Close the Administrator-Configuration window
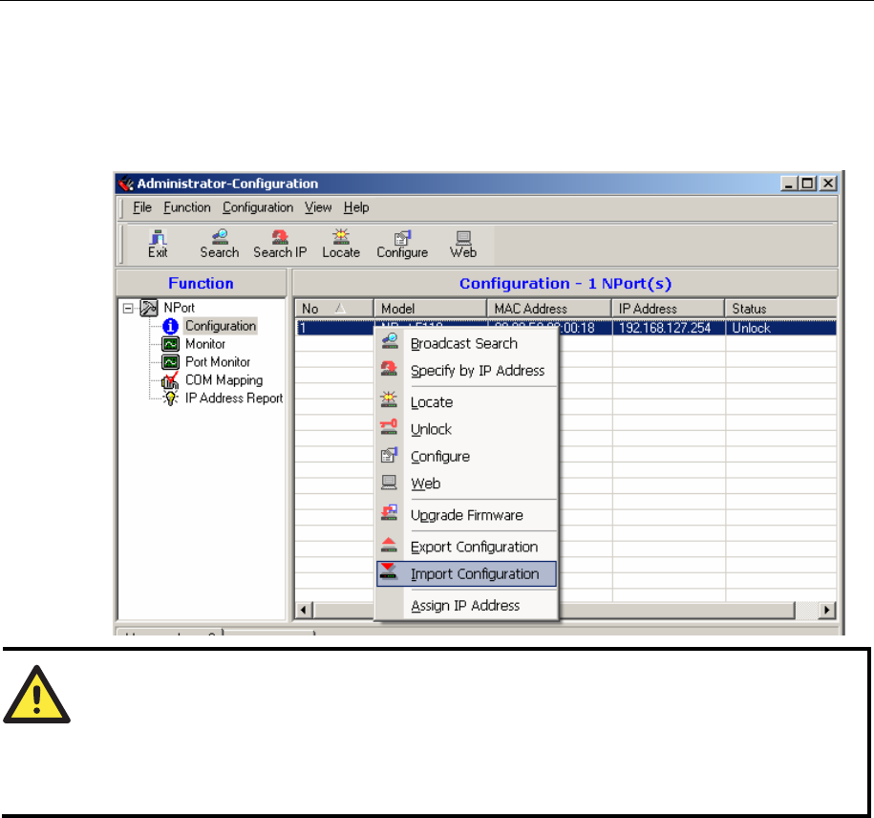The height and width of the screenshot is (818, 874). [829, 183]
